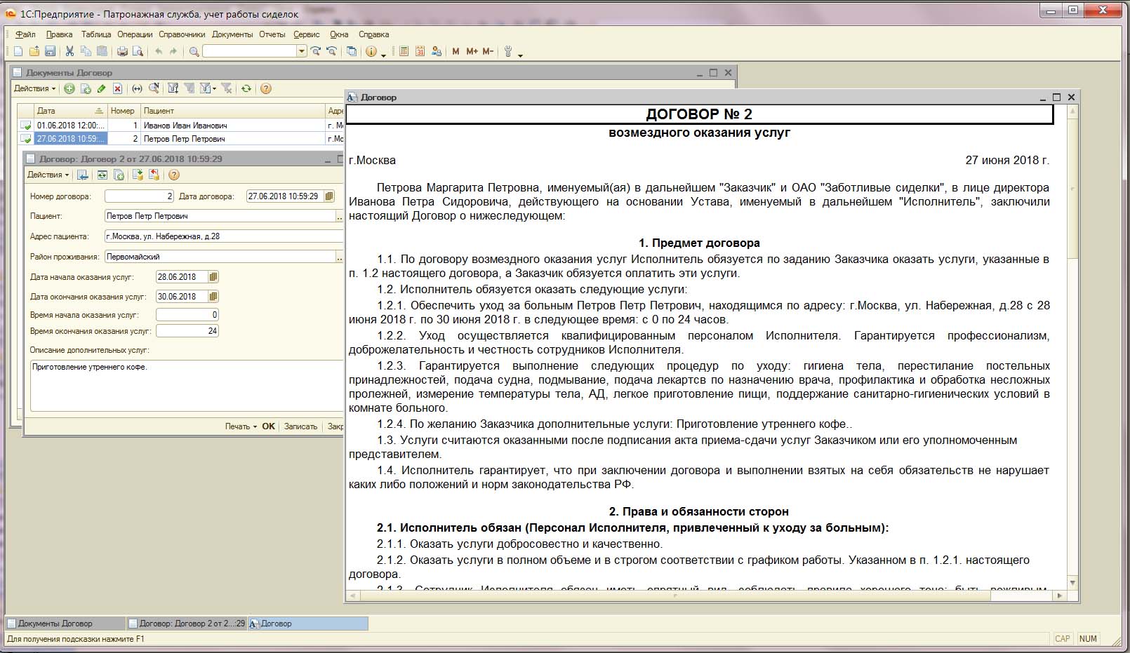Open the calculator icon in main toolbar
This screenshot has height=653, width=1130.
pos(404,51)
